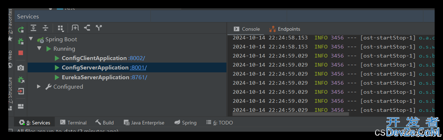
Task: Collapse the Running group node
Action: (39, 48)
